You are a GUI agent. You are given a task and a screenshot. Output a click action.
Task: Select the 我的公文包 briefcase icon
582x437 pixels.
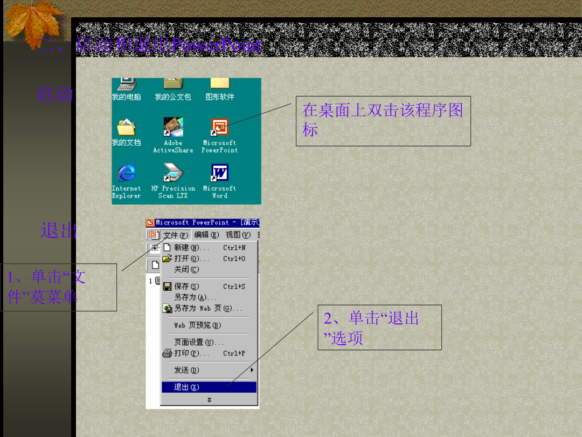click(x=173, y=88)
